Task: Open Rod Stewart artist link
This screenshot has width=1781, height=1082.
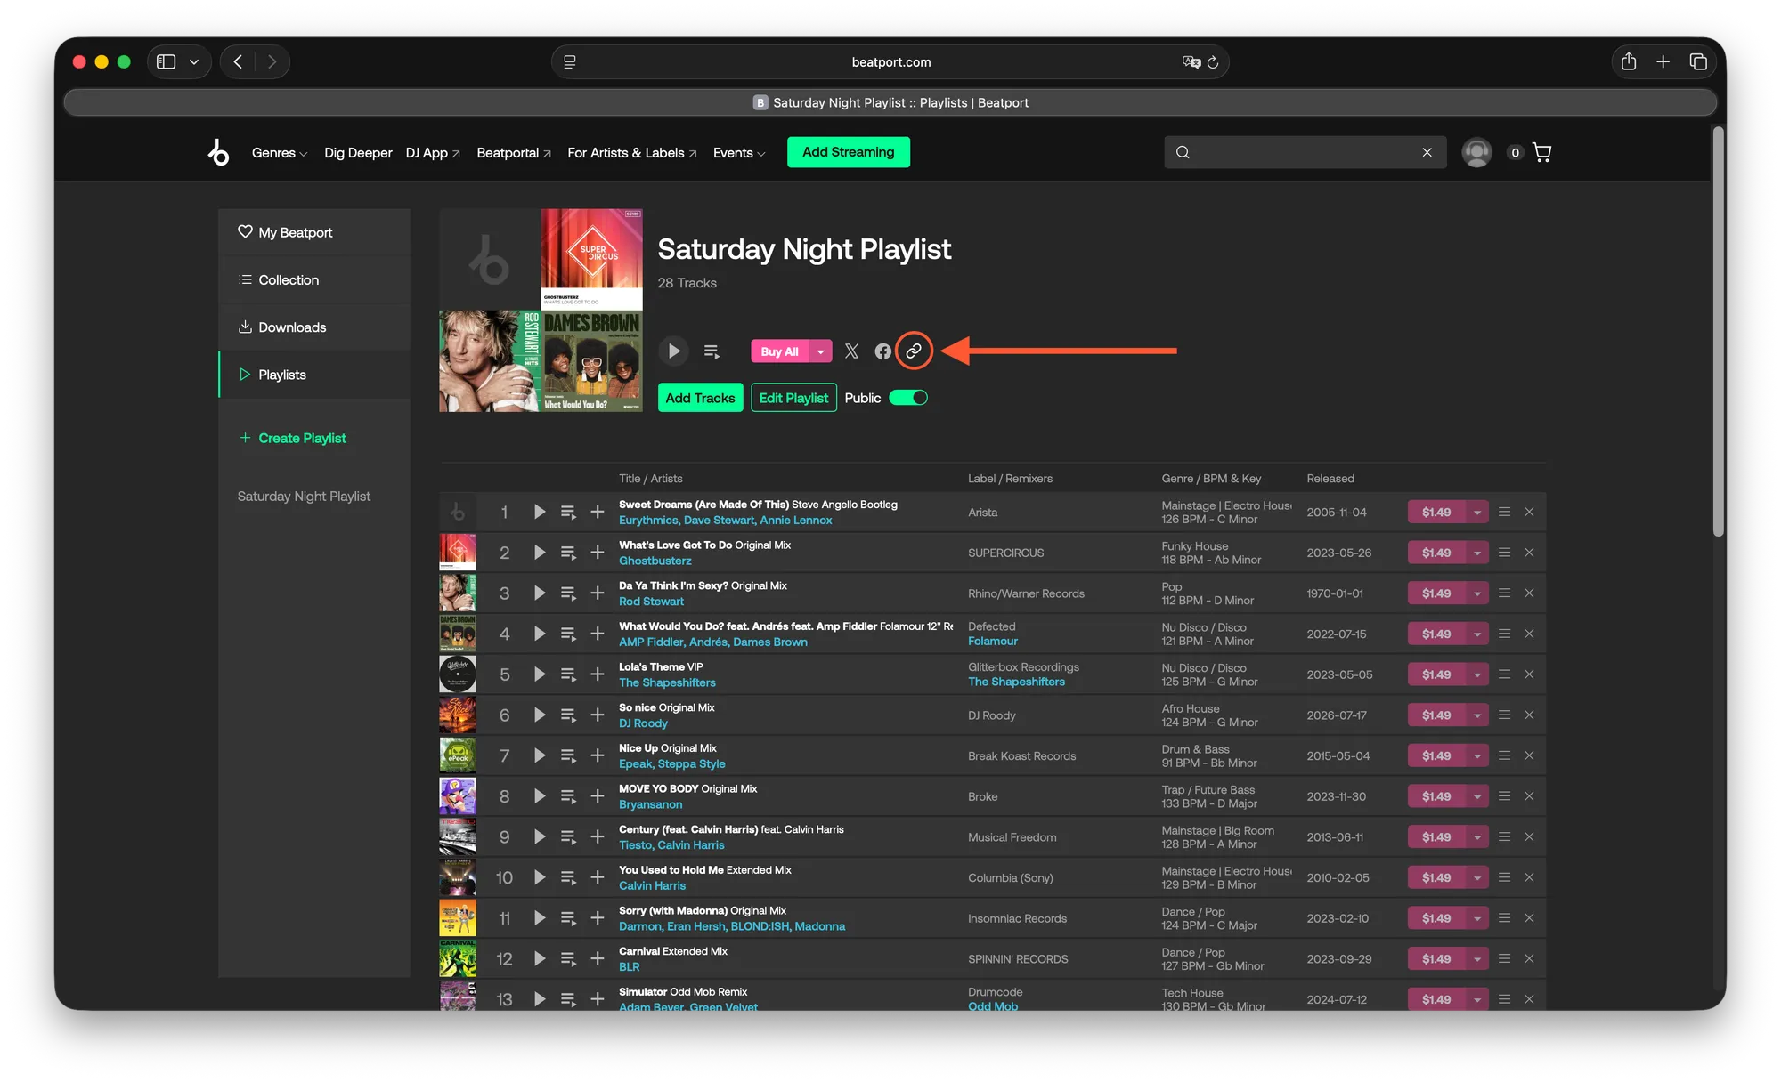Action: coord(651,602)
